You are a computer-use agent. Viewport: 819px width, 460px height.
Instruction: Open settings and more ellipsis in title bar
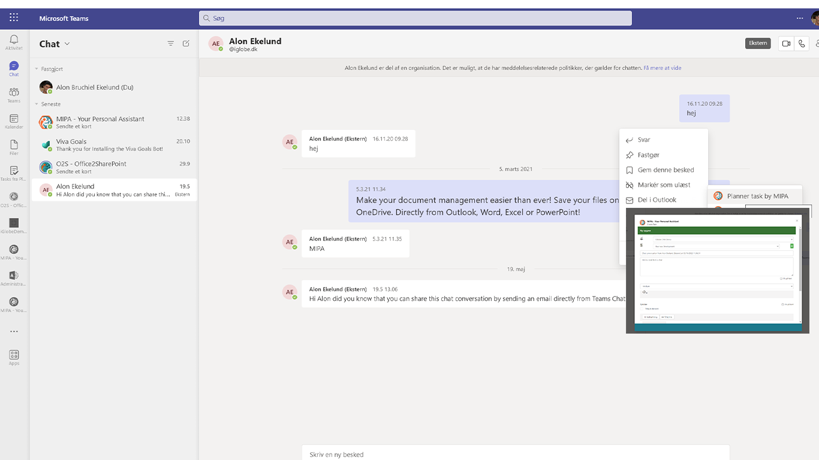coord(800,18)
